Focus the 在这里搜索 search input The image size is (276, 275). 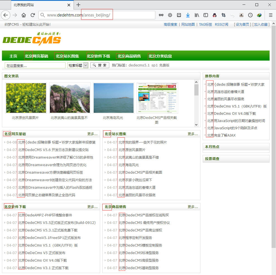coord(35,66)
